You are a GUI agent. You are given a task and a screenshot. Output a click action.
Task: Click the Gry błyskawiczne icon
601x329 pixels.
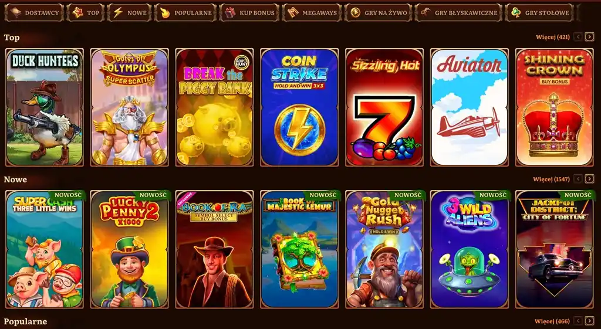[x=426, y=13]
